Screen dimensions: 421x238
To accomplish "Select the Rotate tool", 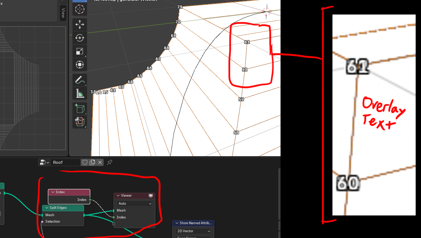I will pyautogui.click(x=79, y=38).
